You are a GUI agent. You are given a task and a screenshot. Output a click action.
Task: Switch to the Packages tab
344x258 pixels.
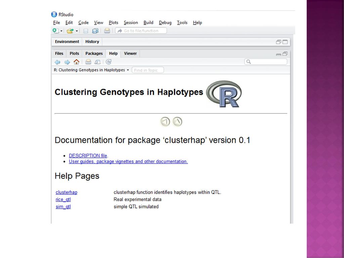[94, 53]
